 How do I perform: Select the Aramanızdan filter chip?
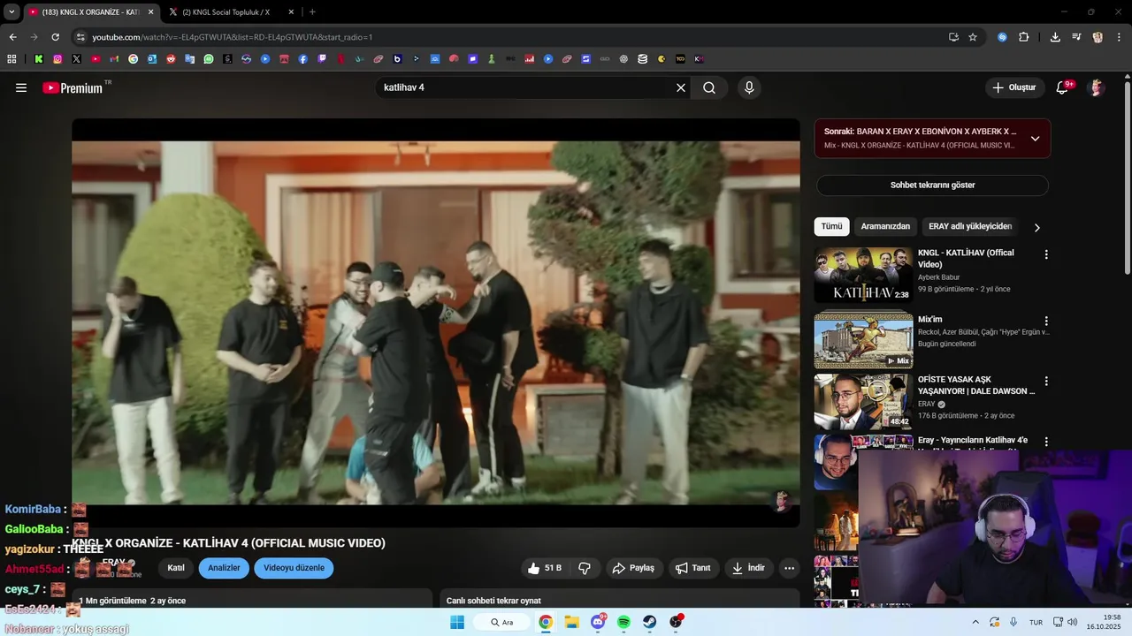coord(885,226)
